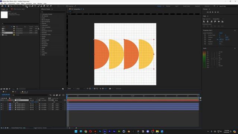Switch to the Libraries workspace
Screen dimensions: 238x134
click(207, 6)
